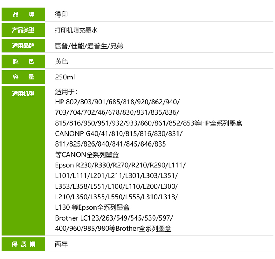Screen dimensions: 275x259
Task: Select the 保质期 header cell
Action: [x=23, y=244]
